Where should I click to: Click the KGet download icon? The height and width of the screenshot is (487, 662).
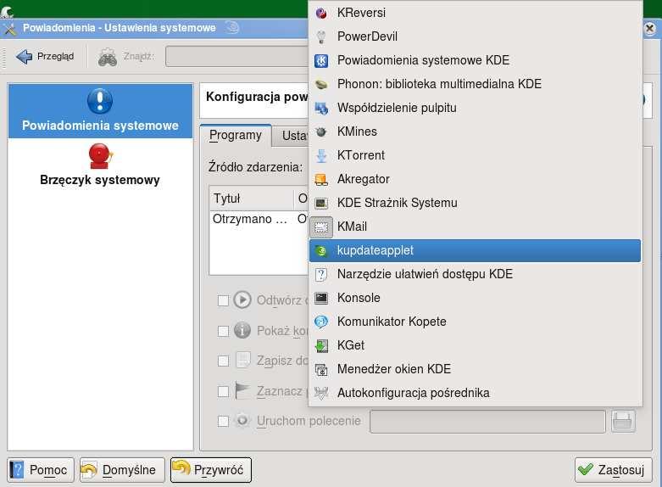pos(321,346)
